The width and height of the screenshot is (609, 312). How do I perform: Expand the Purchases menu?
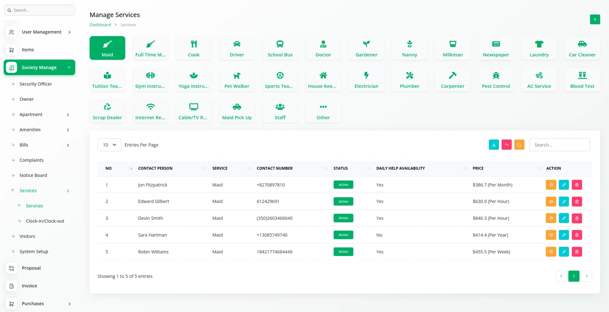pyautogui.click(x=39, y=303)
